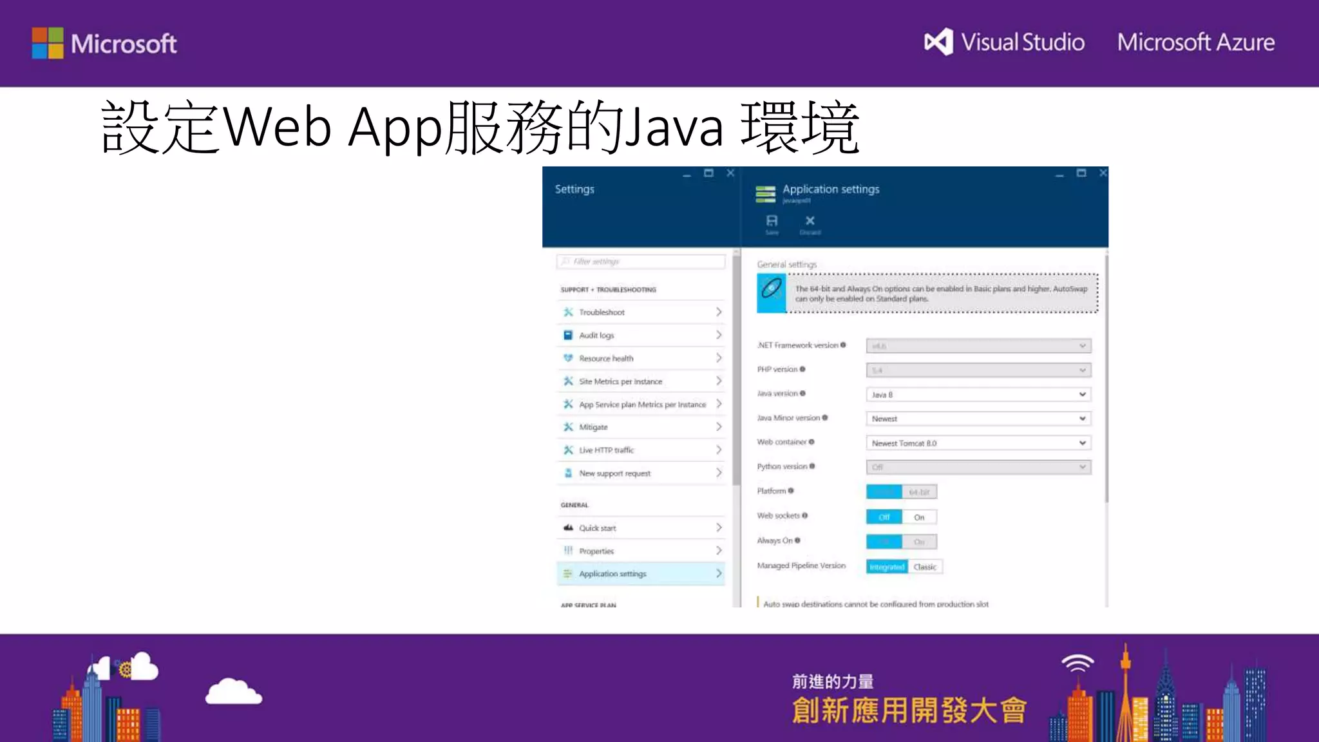Open the Python version dropdown
This screenshot has height=742, width=1319.
coord(978,467)
